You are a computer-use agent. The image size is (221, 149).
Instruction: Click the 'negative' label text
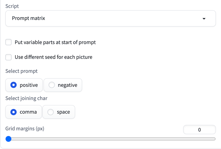(67, 85)
